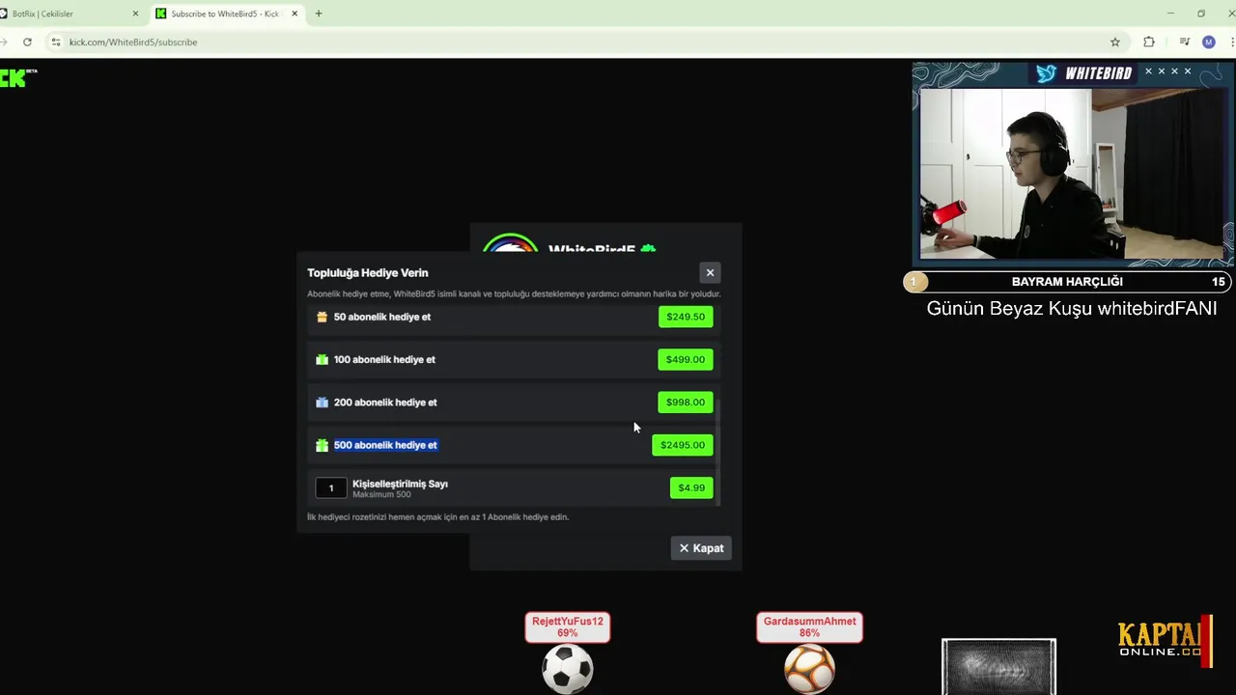Image resolution: width=1236 pixels, height=695 pixels.
Task: Buy 50 subscriptions for $249.50
Action: coord(686,317)
